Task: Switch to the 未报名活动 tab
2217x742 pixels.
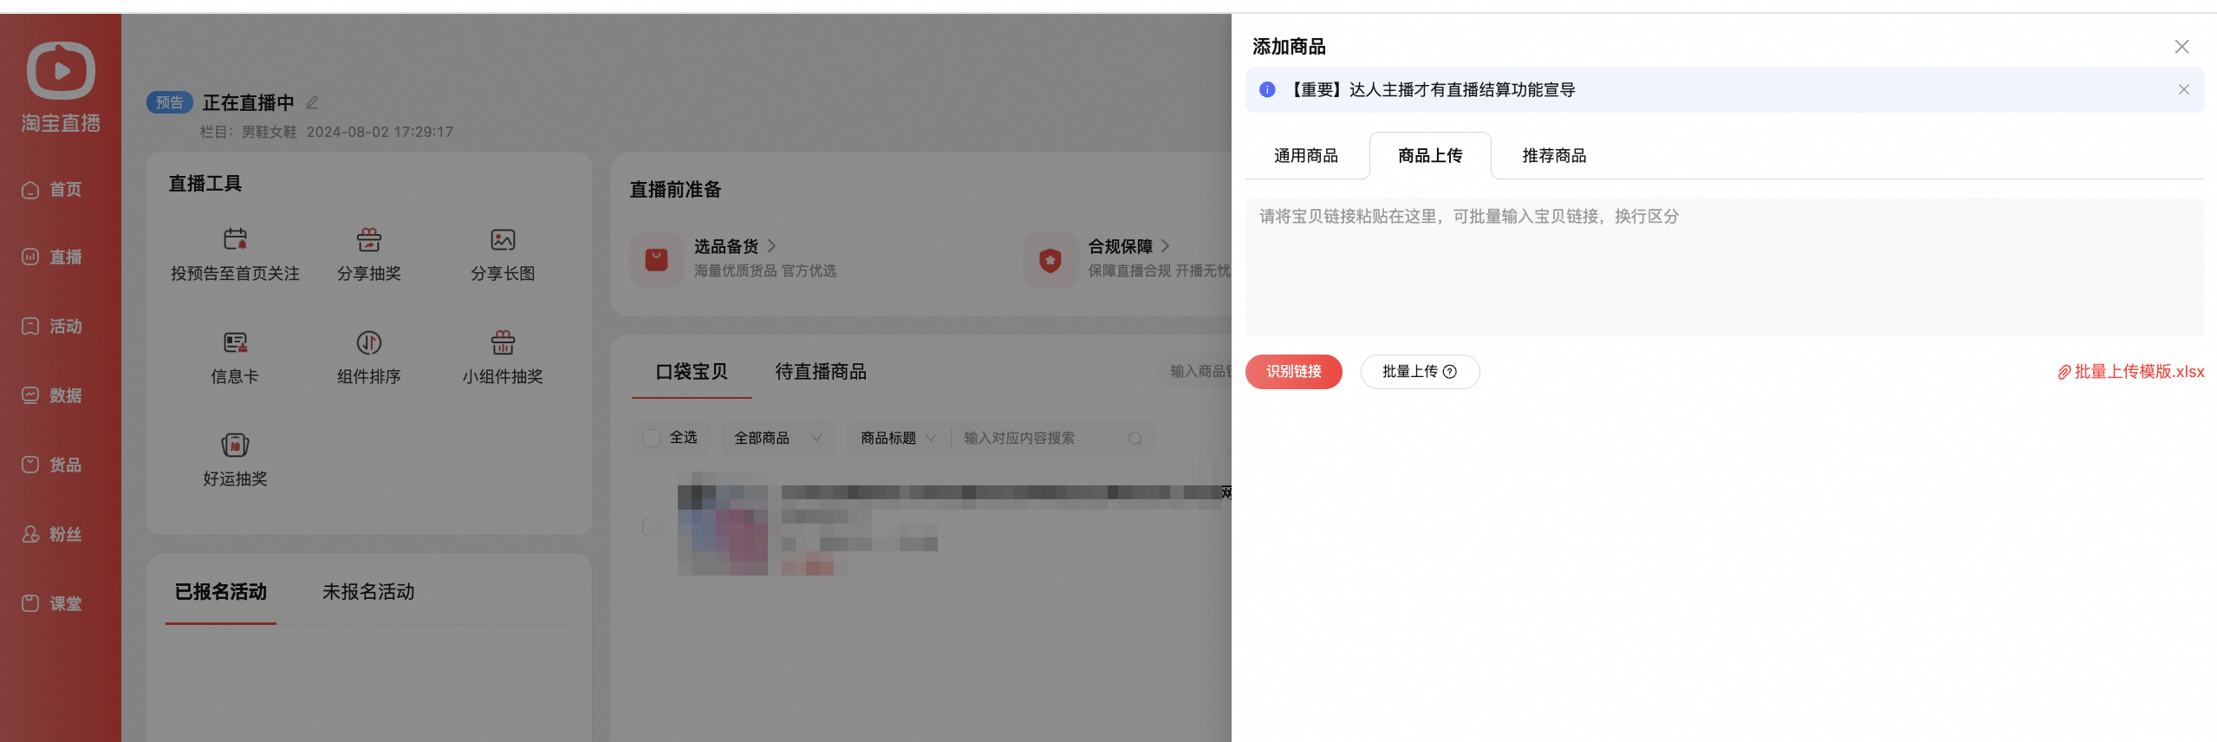Action: click(x=368, y=592)
